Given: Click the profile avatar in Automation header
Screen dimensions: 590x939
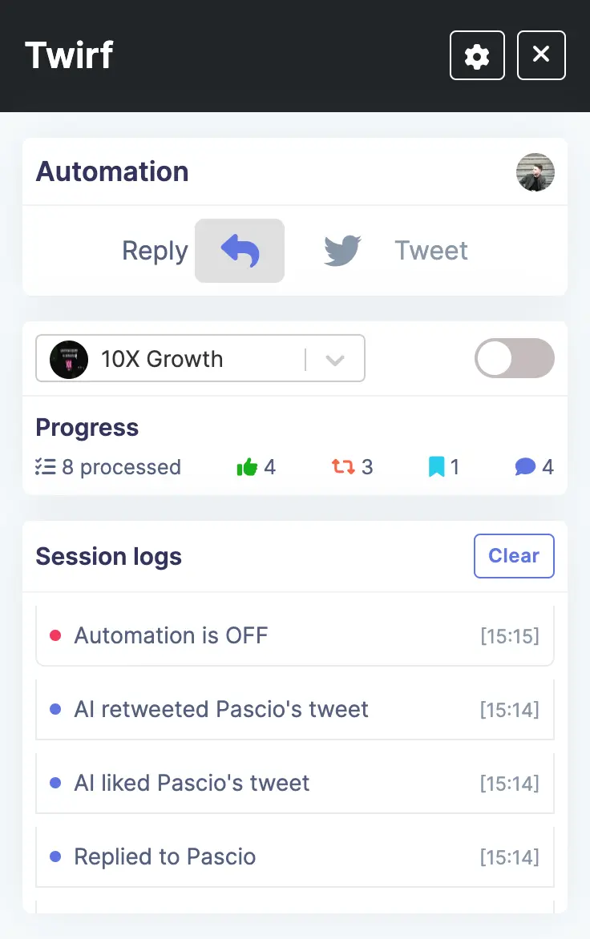Looking at the screenshot, I should (535, 172).
